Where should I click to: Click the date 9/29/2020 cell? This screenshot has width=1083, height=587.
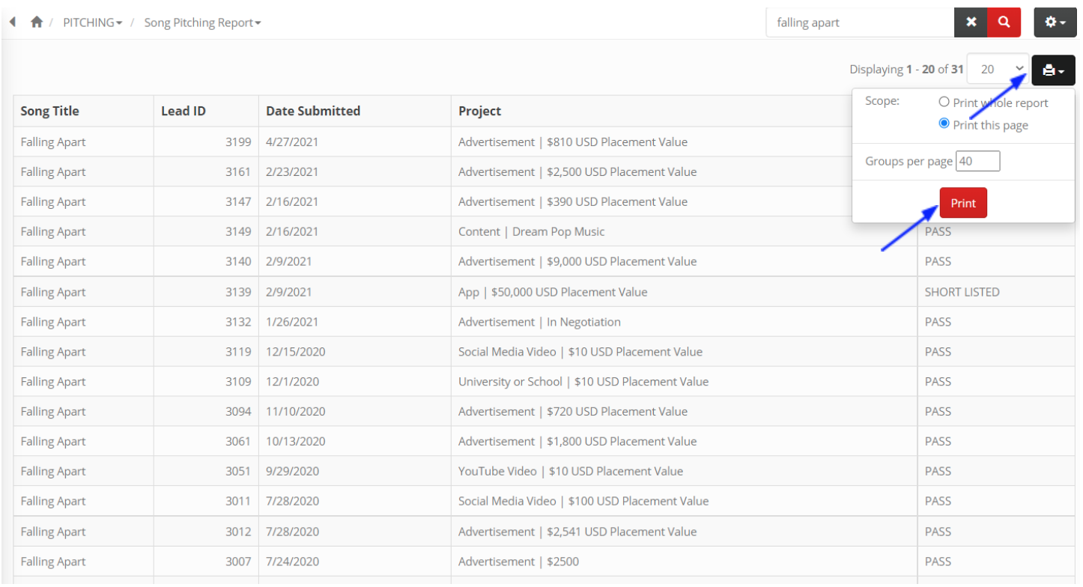tap(354, 471)
